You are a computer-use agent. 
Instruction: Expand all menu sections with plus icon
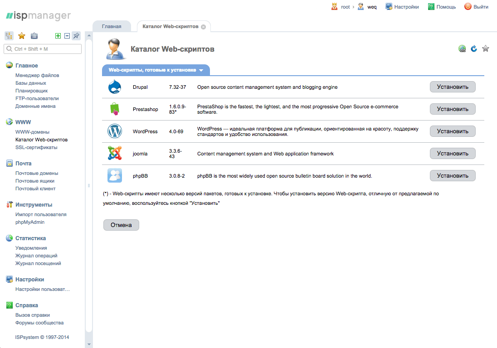58,36
